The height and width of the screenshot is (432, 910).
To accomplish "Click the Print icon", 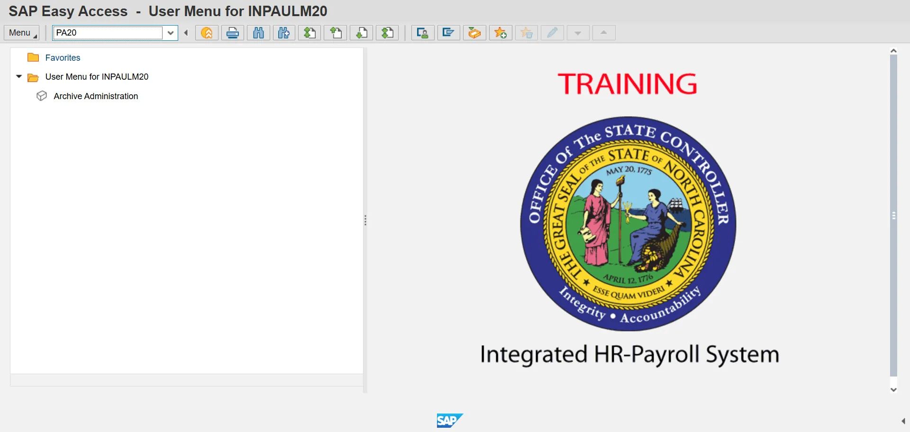I will pos(233,33).
